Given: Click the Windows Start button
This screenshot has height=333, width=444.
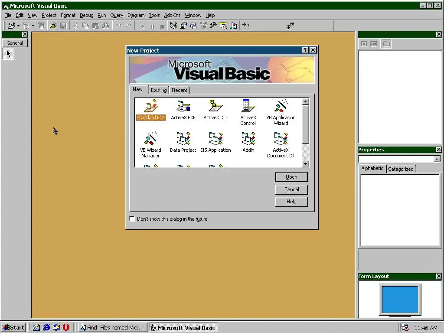Looking at the screenshot, I should pyautogui.click(x=13, y=328).
